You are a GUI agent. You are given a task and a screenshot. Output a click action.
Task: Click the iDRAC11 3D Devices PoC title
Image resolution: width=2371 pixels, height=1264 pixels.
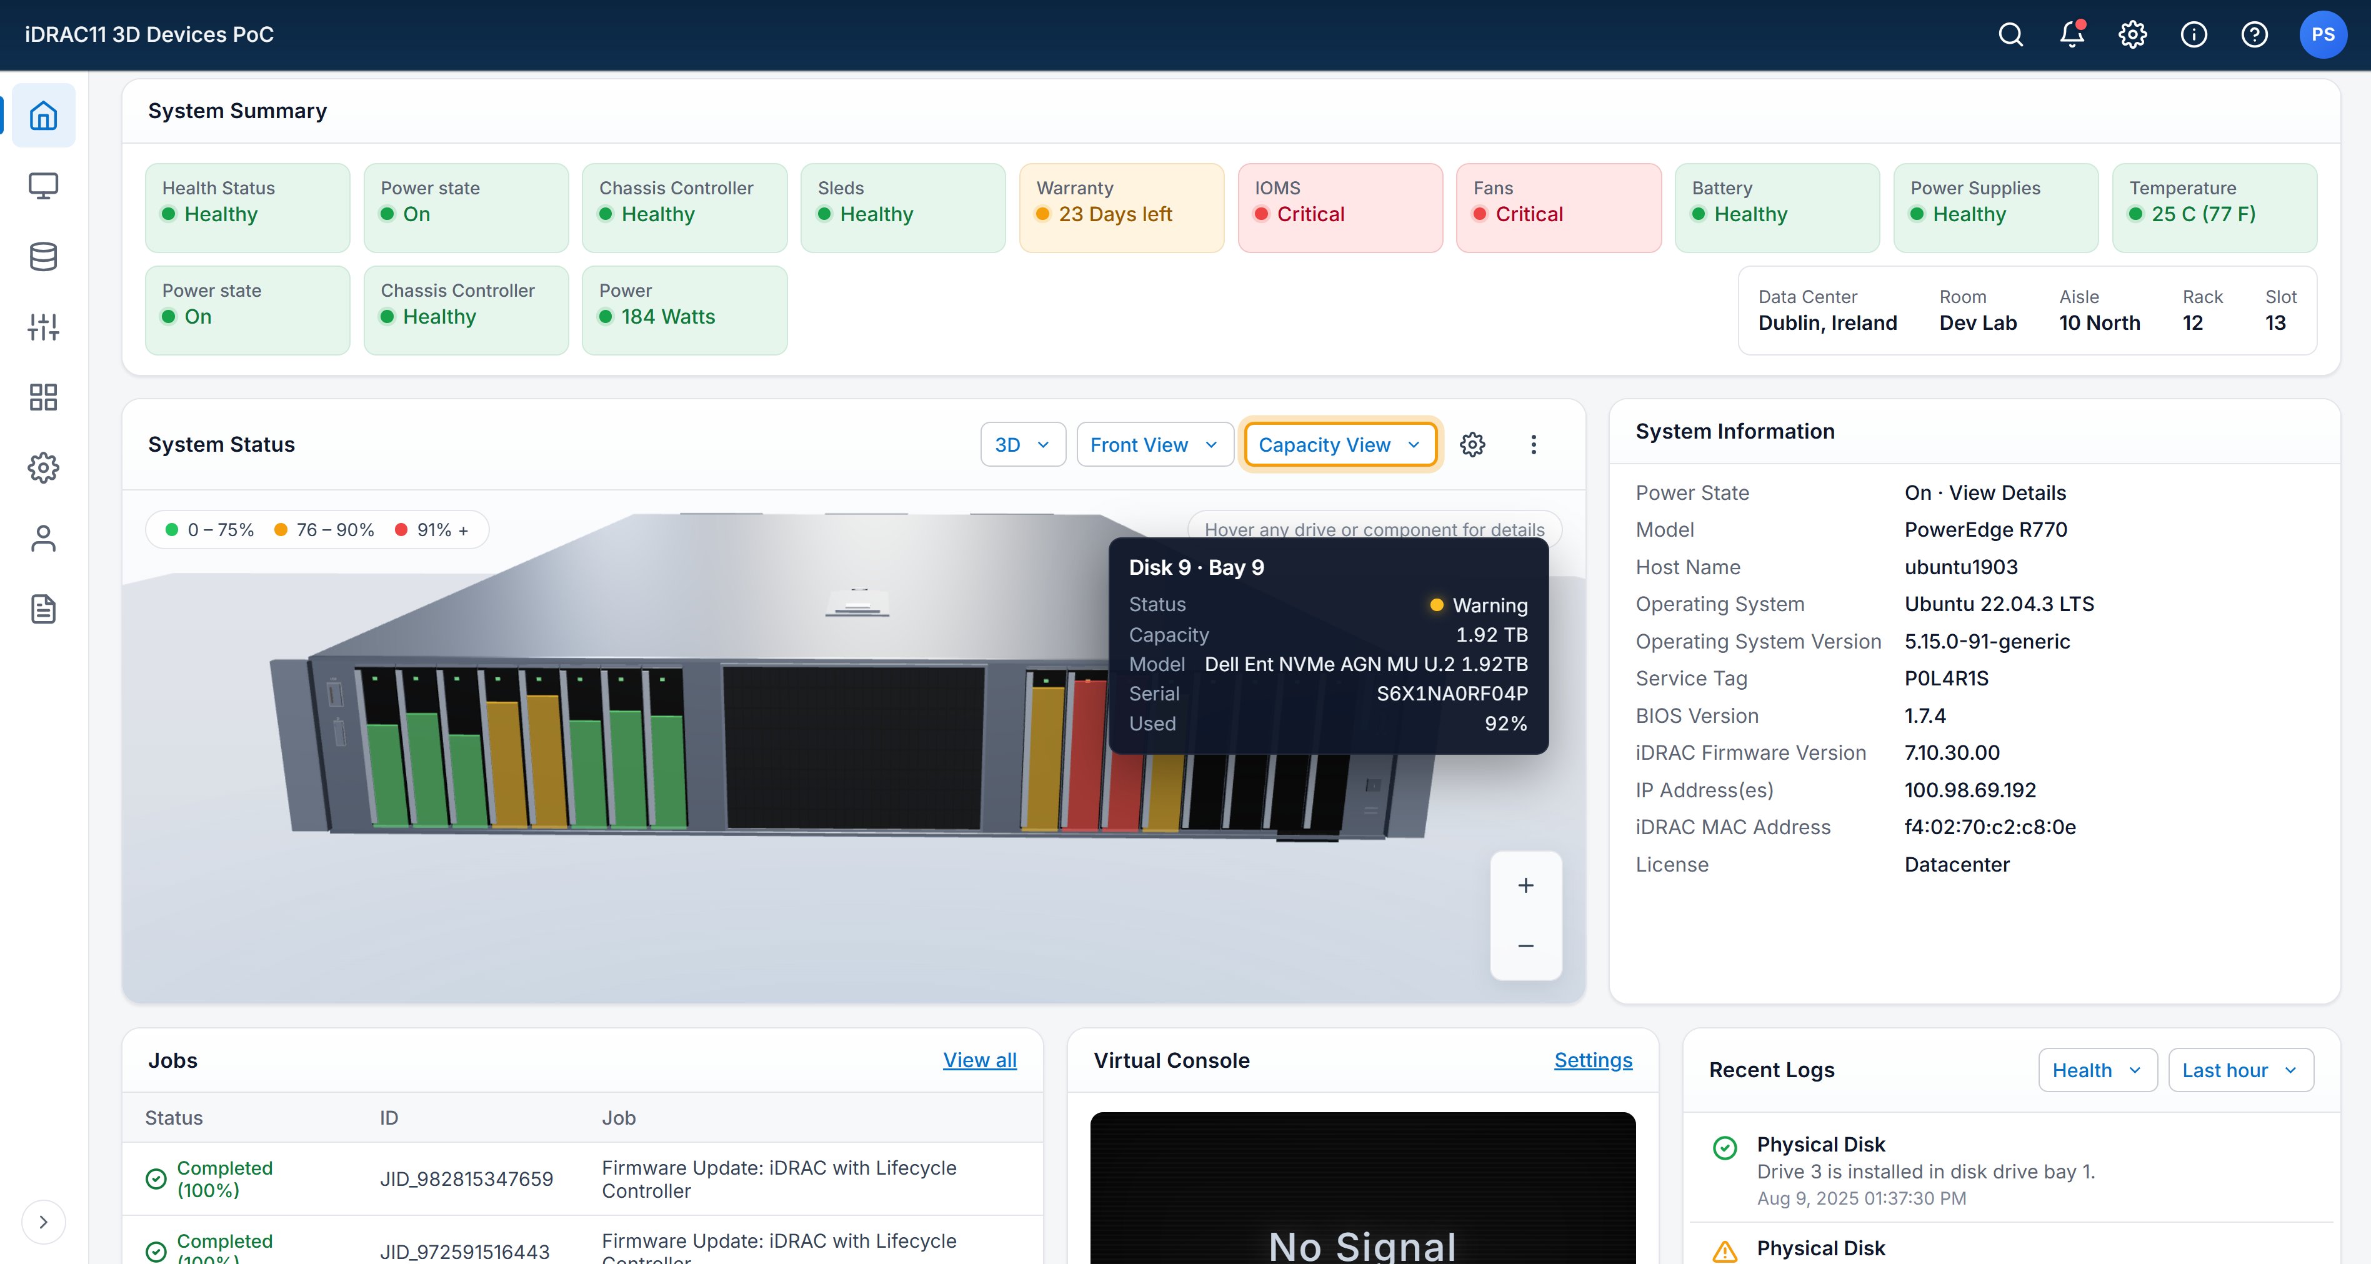click(149, 35)
